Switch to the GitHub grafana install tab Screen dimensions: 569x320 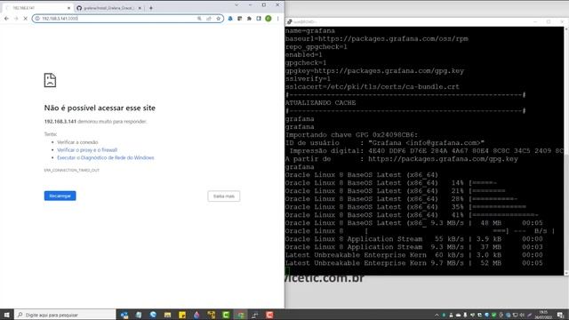click(x=108, y=8)
